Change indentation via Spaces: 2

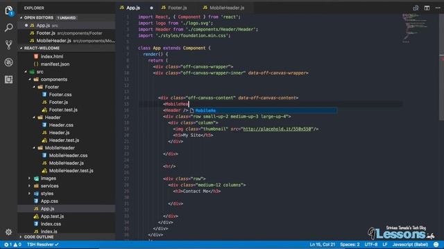(x=350, y=244)
